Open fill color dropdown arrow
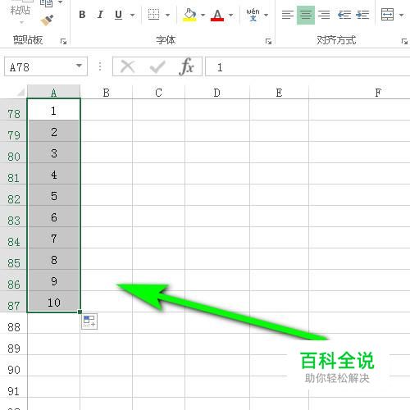Screen dimensions: 410x410 [203, 15]
